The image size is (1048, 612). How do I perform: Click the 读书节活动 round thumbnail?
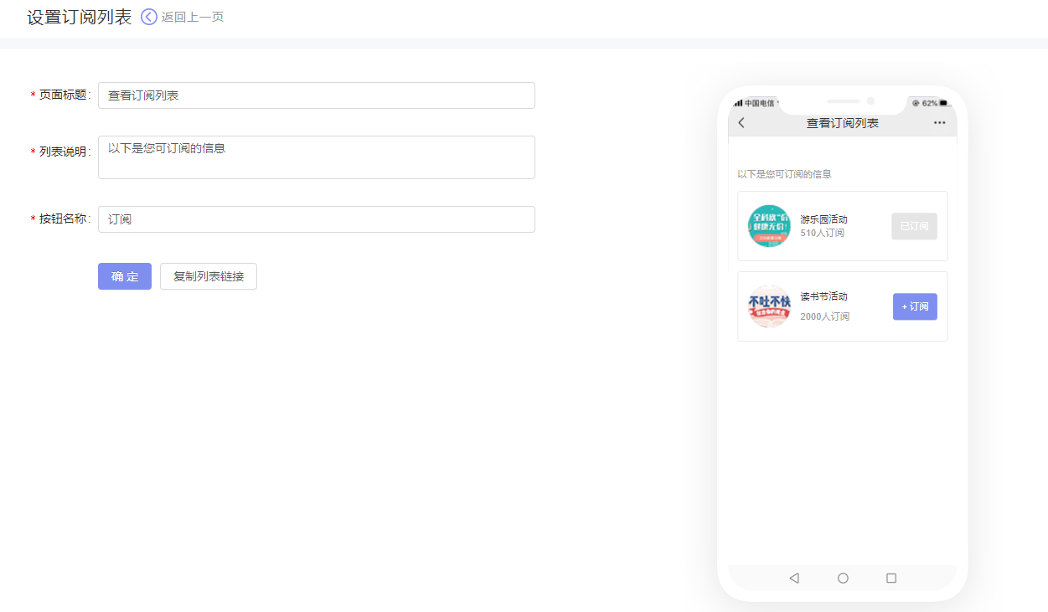(769, 306)
